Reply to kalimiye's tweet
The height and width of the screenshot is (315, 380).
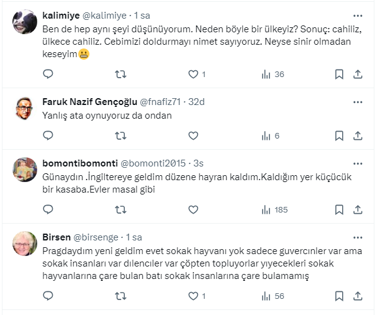[48, 75]
